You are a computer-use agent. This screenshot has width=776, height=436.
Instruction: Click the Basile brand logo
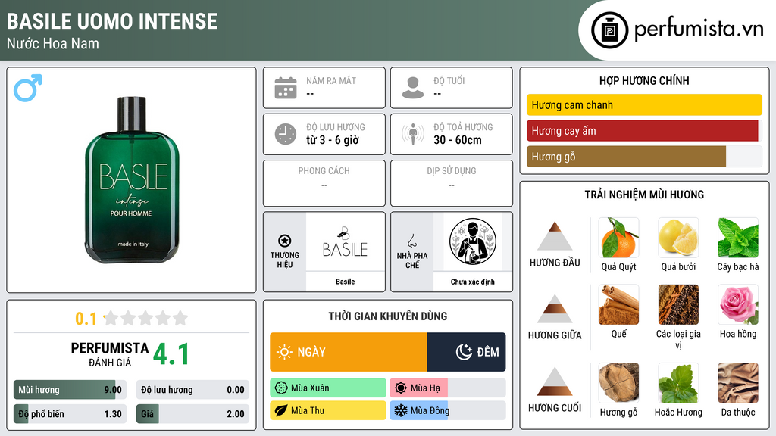coord(346,242)
